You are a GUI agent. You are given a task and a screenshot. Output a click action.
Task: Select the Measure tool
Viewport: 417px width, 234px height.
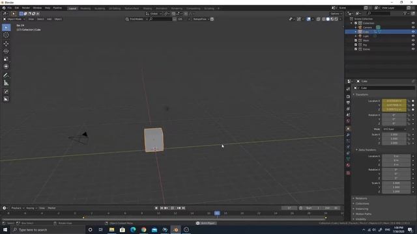coord(6,83)
